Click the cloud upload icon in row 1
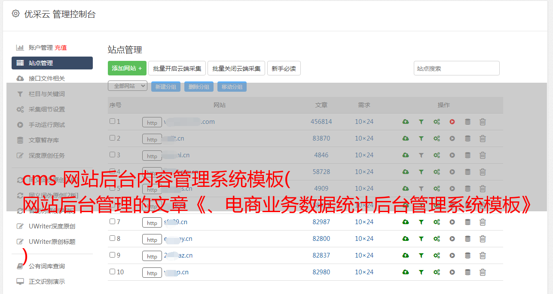Screen dimensions: 553x294 (x=405, y=122)
